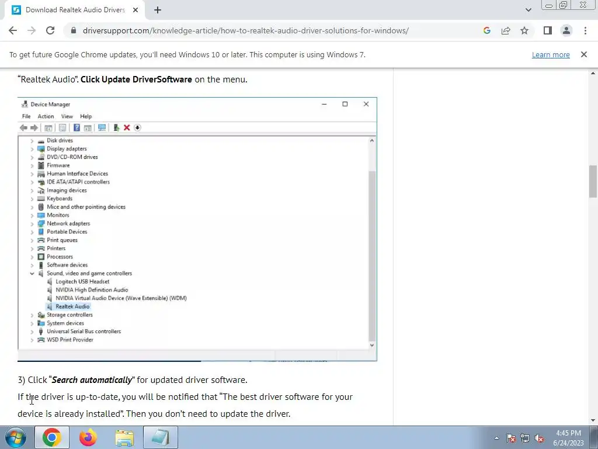Viewport: 598px width, 449px height.
Task: Click the WSD Print Provider item
Action: (70, 340)
